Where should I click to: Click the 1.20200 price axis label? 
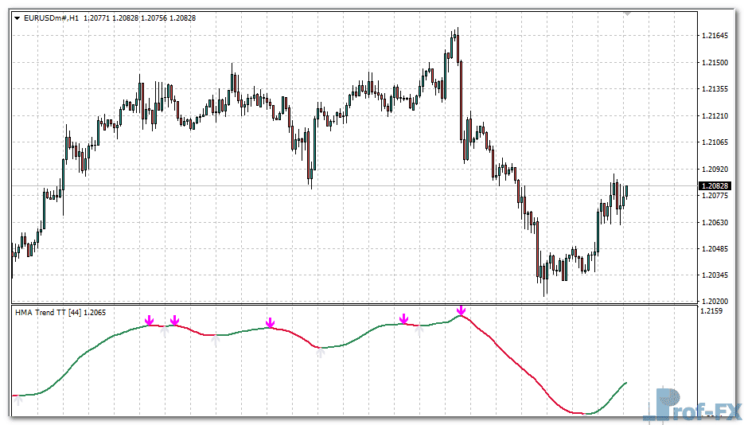click(x=715, y=301)
